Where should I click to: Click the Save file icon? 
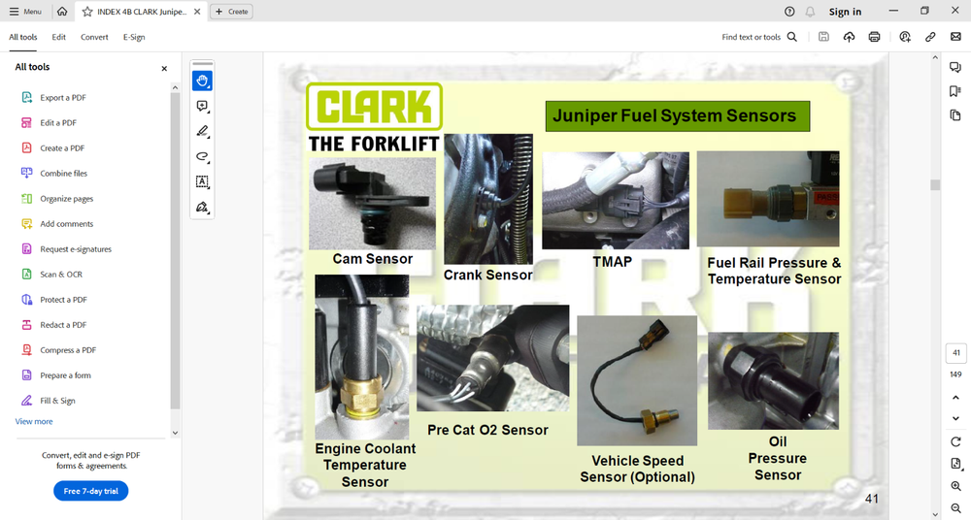(x=823, y=37)
